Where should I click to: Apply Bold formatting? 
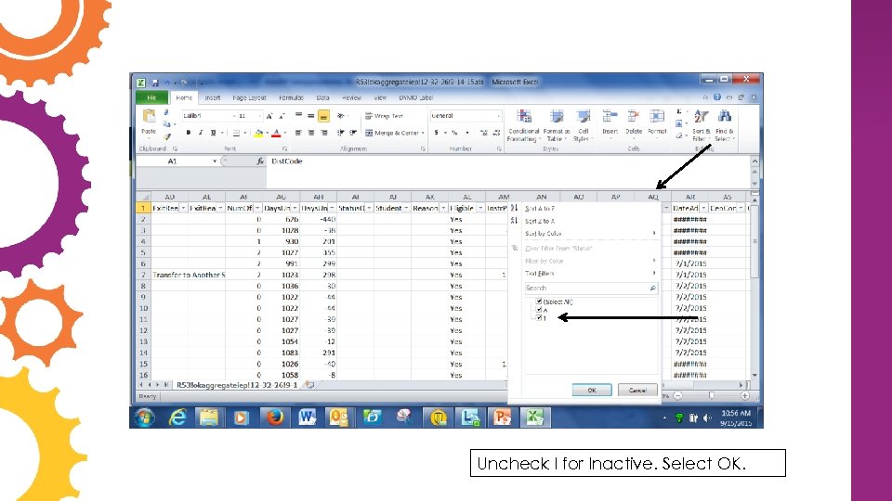tap(189, 133)
